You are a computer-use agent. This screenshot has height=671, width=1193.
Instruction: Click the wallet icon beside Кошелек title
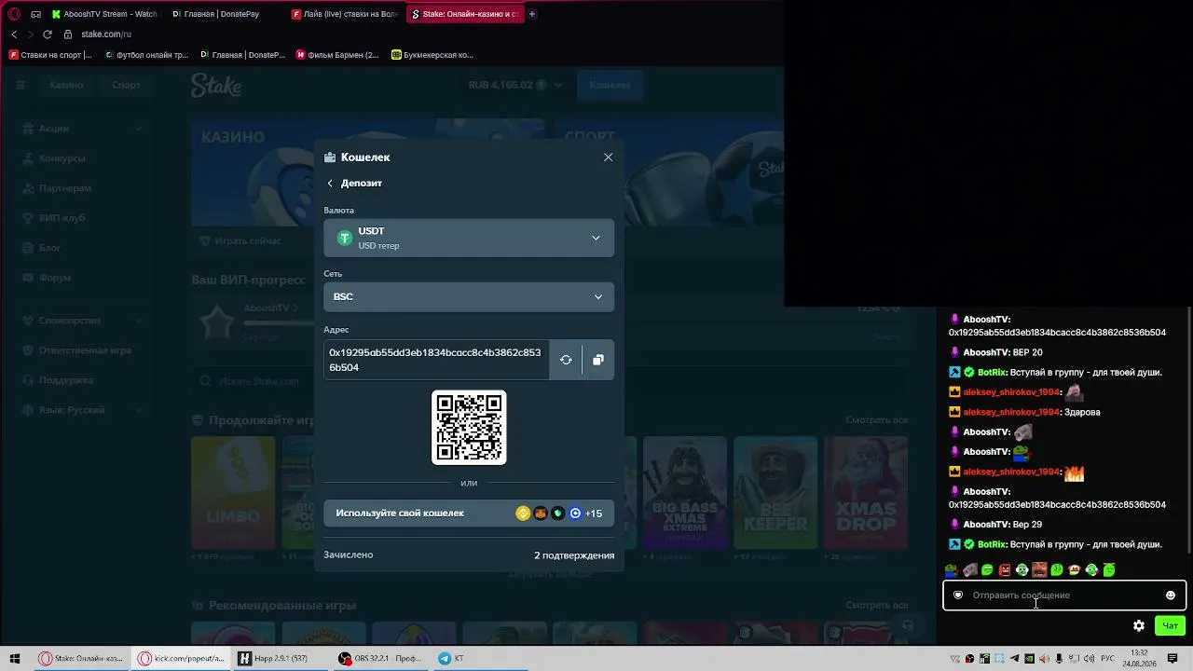point(330,157)
